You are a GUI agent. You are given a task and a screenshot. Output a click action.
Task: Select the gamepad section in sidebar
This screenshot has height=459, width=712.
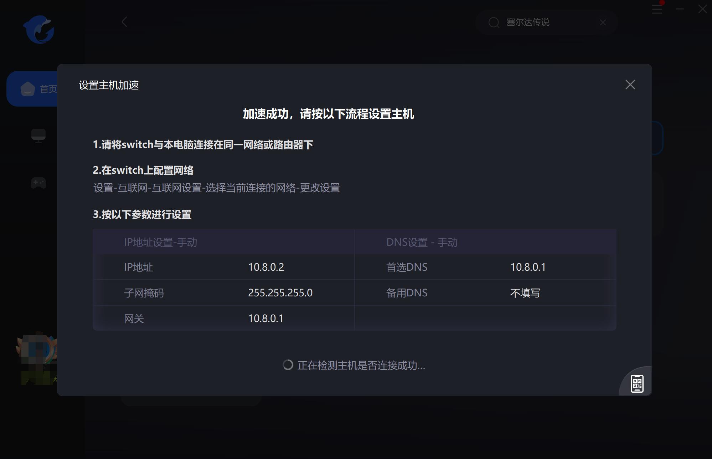(x=39, y=183)
